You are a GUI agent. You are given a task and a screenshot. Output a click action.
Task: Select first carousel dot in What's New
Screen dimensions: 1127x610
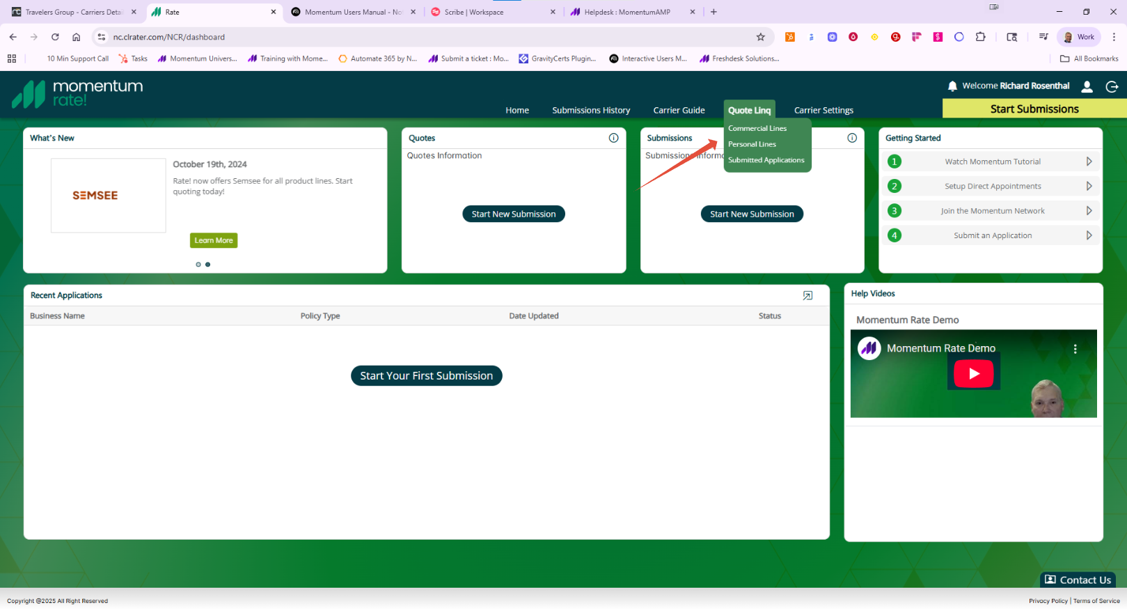click(198, 265)
